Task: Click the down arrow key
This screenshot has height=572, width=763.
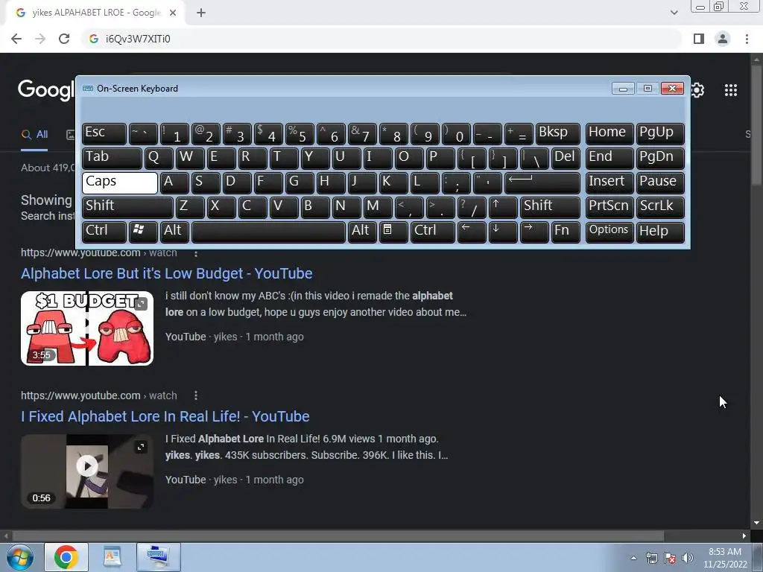Action: tap(503, 232)
